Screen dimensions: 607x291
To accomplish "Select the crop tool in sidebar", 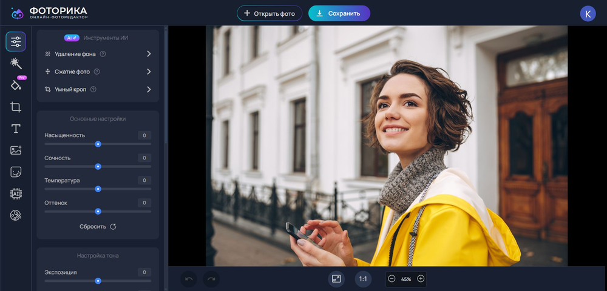I will click(x=16, y=107).
